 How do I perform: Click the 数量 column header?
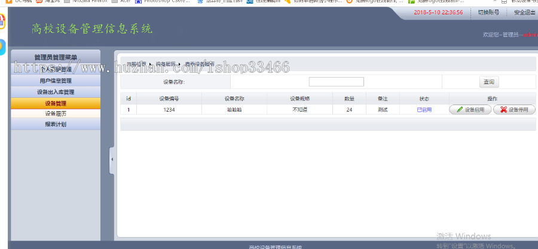click(349, 99)
